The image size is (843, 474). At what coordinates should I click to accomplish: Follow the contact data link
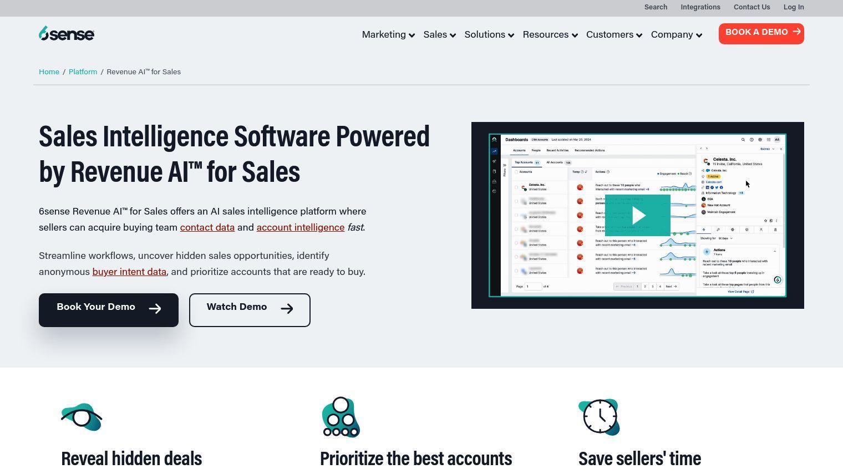point(207,227)
